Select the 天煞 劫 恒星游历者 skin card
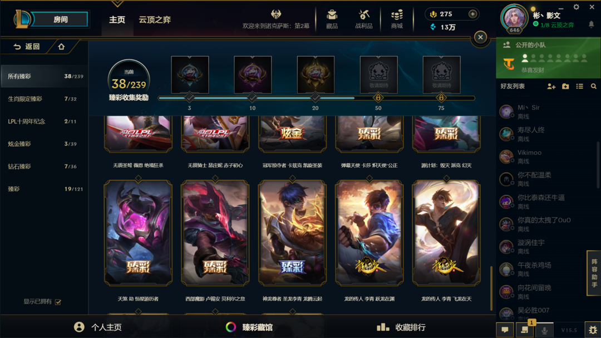This screenshot has width=601, height=338. [138, 233]
